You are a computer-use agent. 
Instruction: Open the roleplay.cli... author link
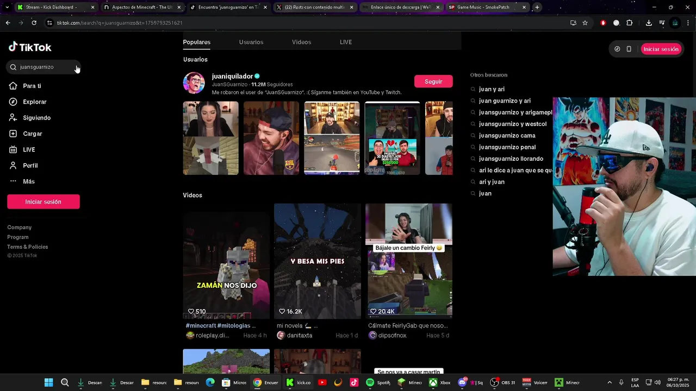pyautogui.click(x=213, y=336)
